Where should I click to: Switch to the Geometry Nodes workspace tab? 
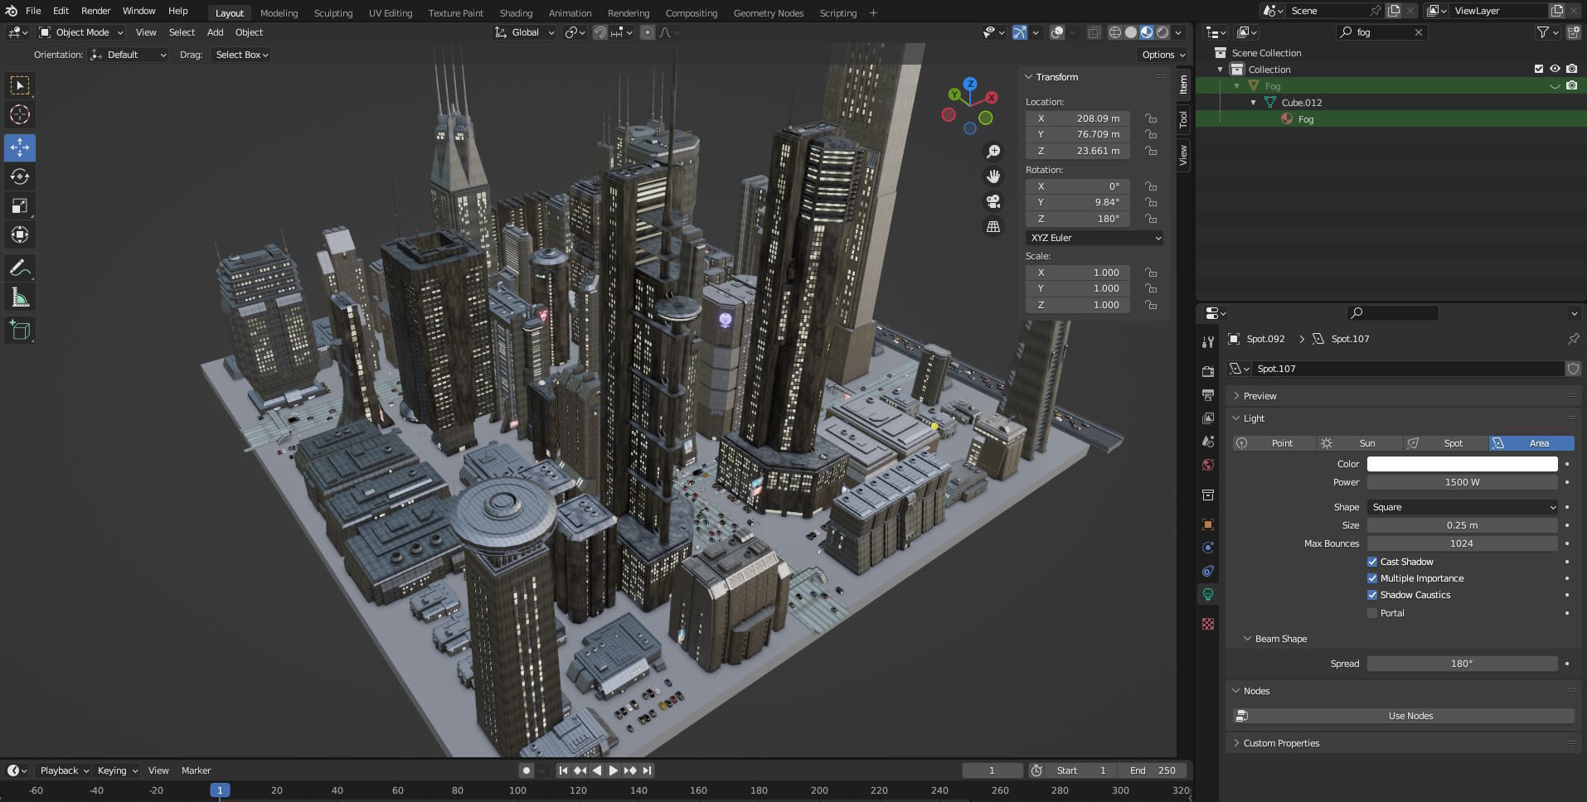769,13
